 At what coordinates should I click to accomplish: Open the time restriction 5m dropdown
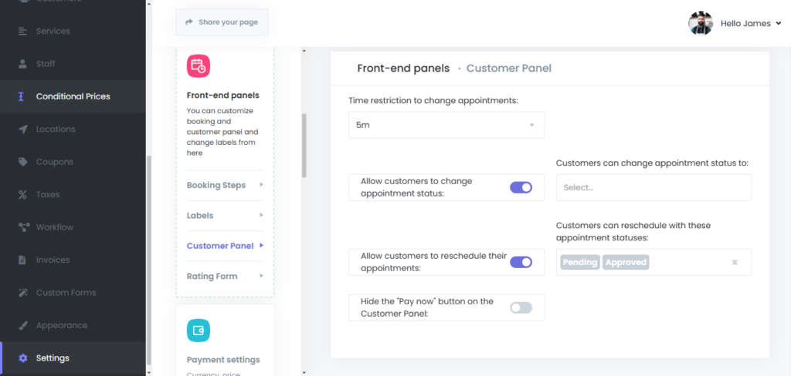click(x=446, y=125)
